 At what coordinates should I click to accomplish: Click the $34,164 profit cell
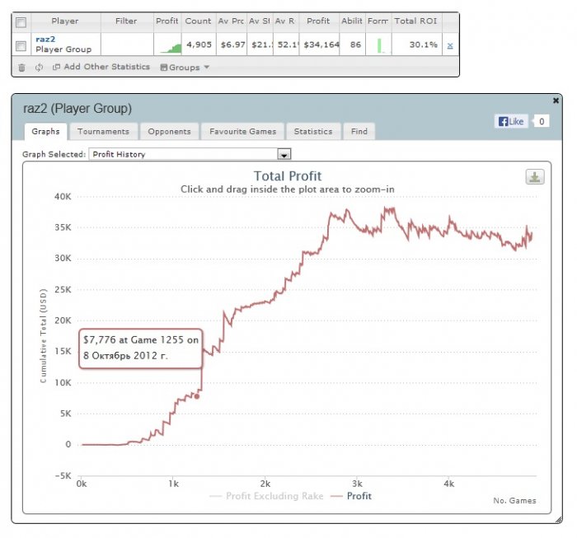[x=321, y=44]
